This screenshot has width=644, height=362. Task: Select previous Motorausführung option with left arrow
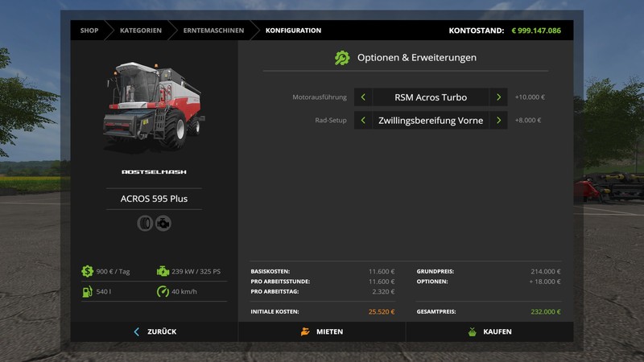363,97
